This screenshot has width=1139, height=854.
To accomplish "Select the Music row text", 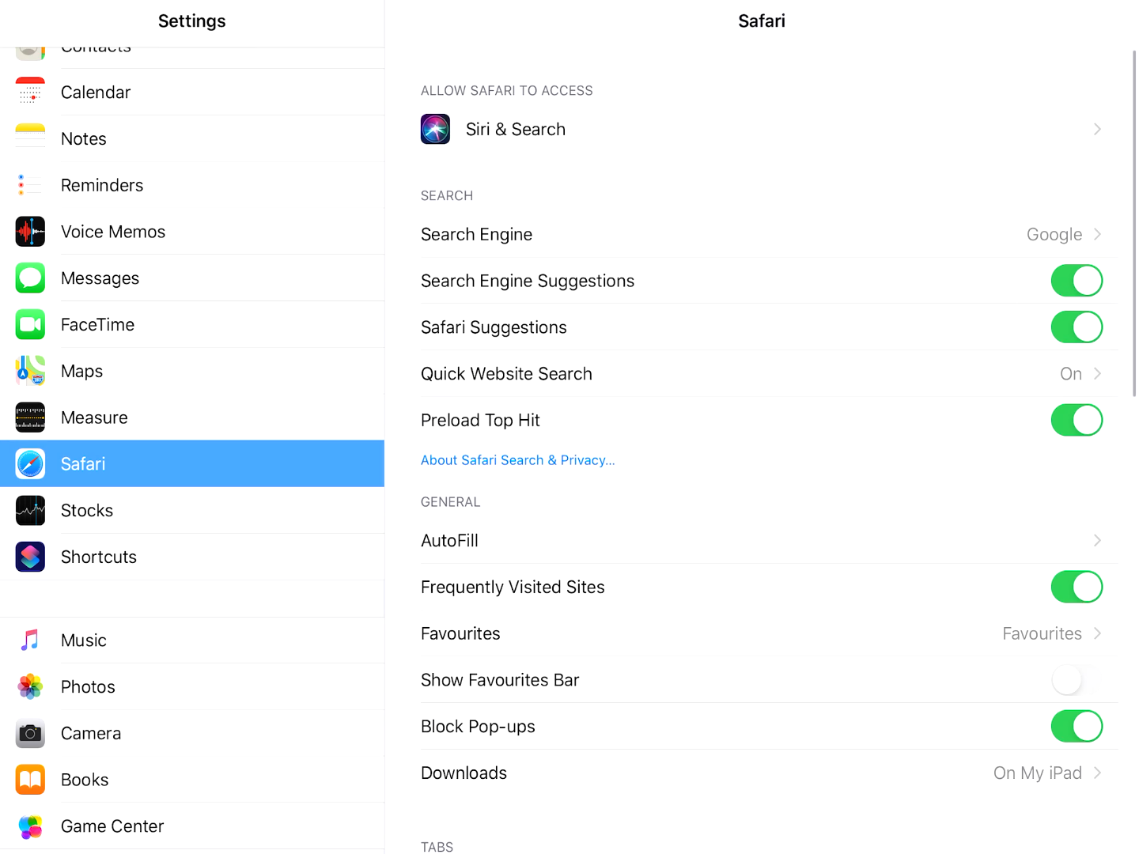I will [x=83, y=640].
